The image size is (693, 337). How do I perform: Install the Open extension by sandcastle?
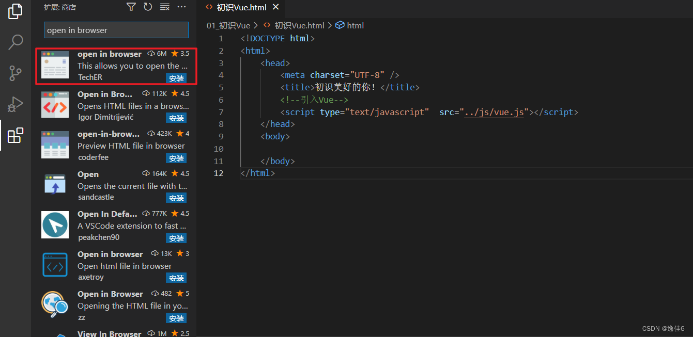(176, 198)
